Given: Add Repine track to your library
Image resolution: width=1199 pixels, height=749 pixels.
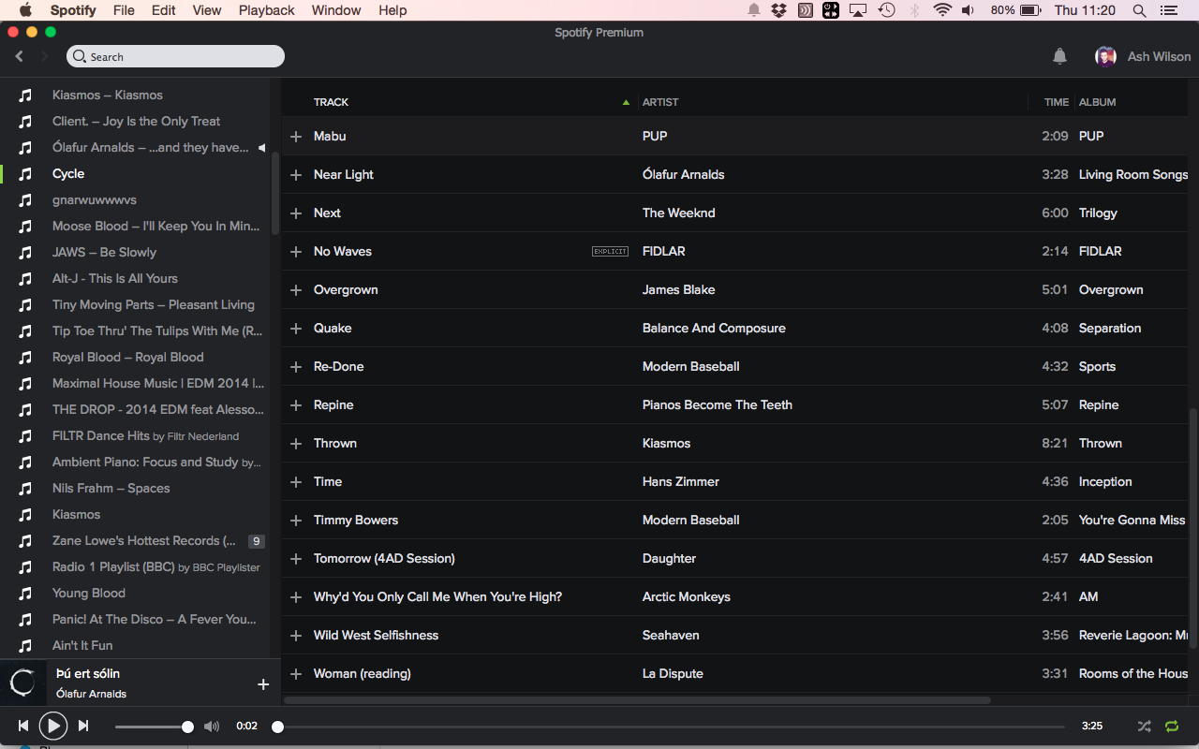Looking at the screenshot, I should point(296,405).
